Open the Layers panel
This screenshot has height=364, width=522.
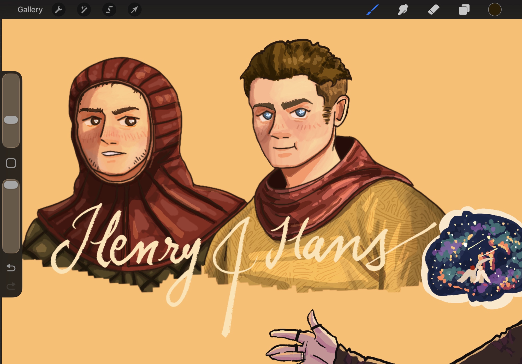[x=464, y=10]
